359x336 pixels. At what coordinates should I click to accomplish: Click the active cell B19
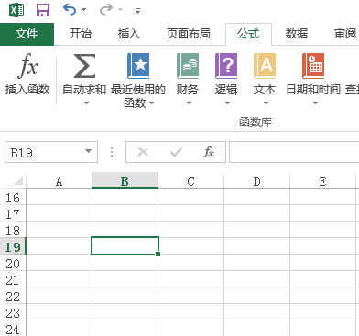(x=125, y=245)
